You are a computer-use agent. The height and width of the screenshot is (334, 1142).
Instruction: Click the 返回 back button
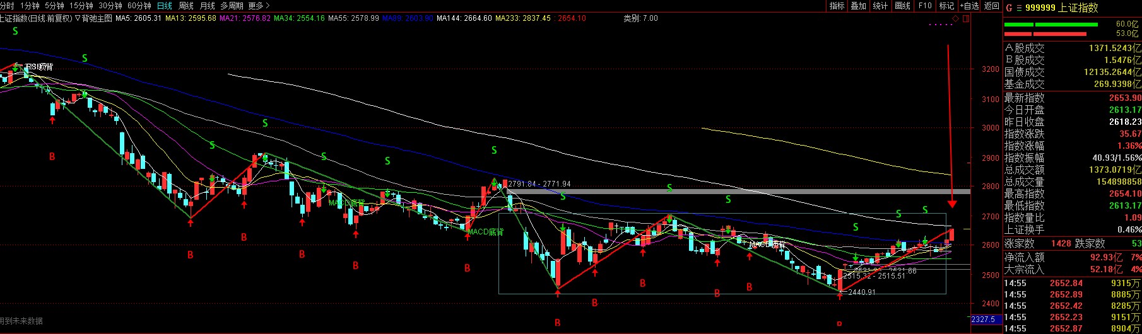[992, 6]
